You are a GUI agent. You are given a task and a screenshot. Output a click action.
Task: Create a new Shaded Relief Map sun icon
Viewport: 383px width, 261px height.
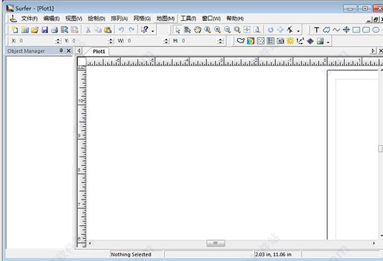[290, 41]
